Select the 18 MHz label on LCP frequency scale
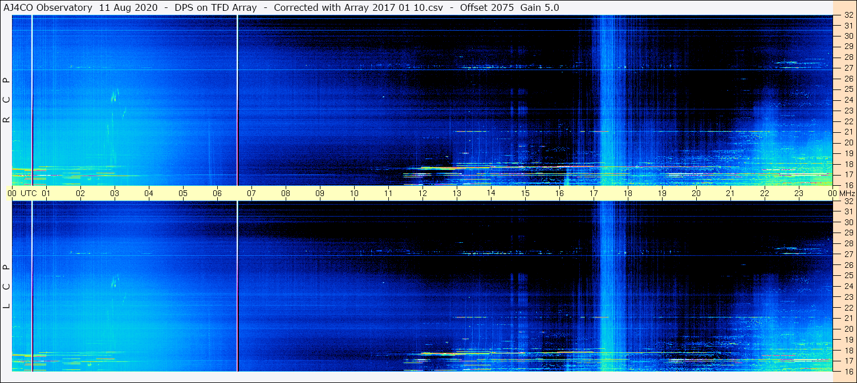The image size is (857, 383). tap(848, 351)
